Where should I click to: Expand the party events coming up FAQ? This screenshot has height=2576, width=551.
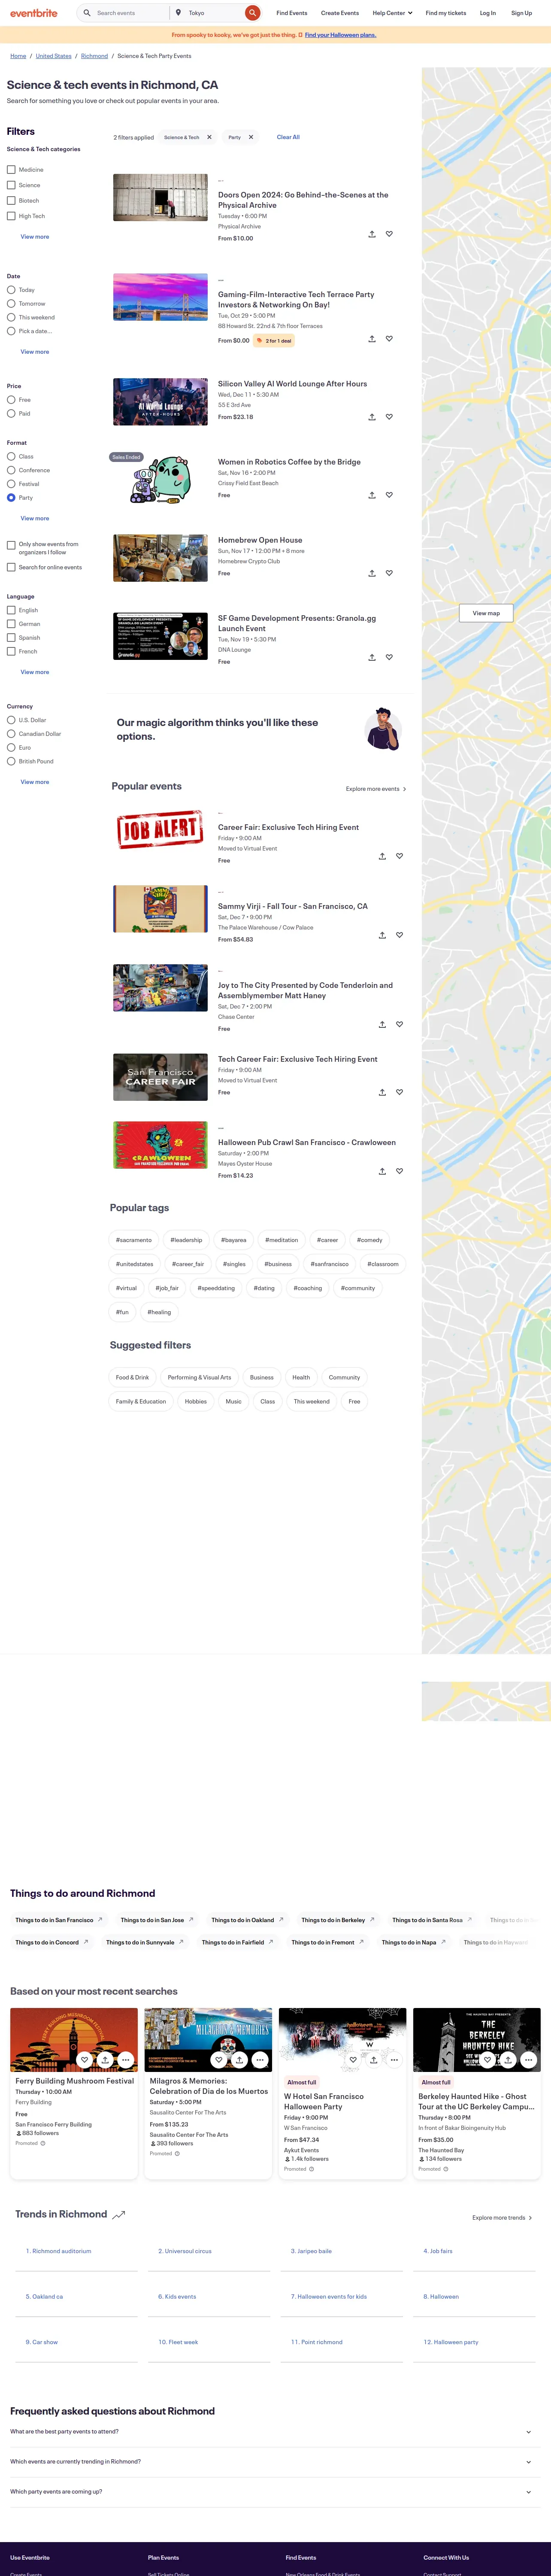275,2491
